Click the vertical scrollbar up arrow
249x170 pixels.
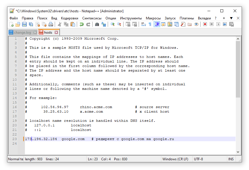point(238,39)
